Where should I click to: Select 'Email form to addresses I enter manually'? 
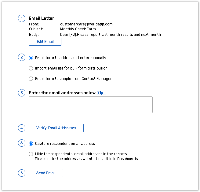coord(31,58)
